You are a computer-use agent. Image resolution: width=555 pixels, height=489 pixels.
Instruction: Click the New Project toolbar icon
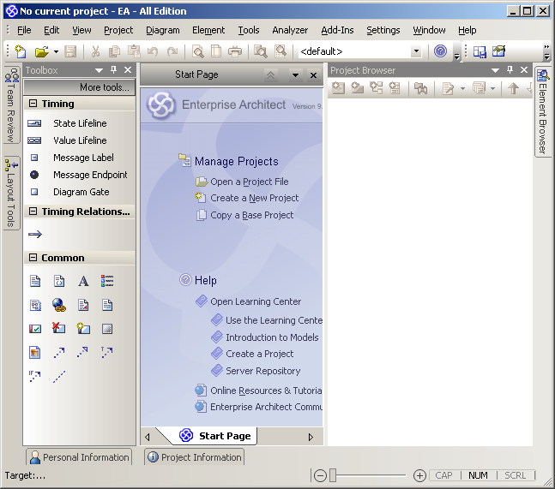pos(21,51)
